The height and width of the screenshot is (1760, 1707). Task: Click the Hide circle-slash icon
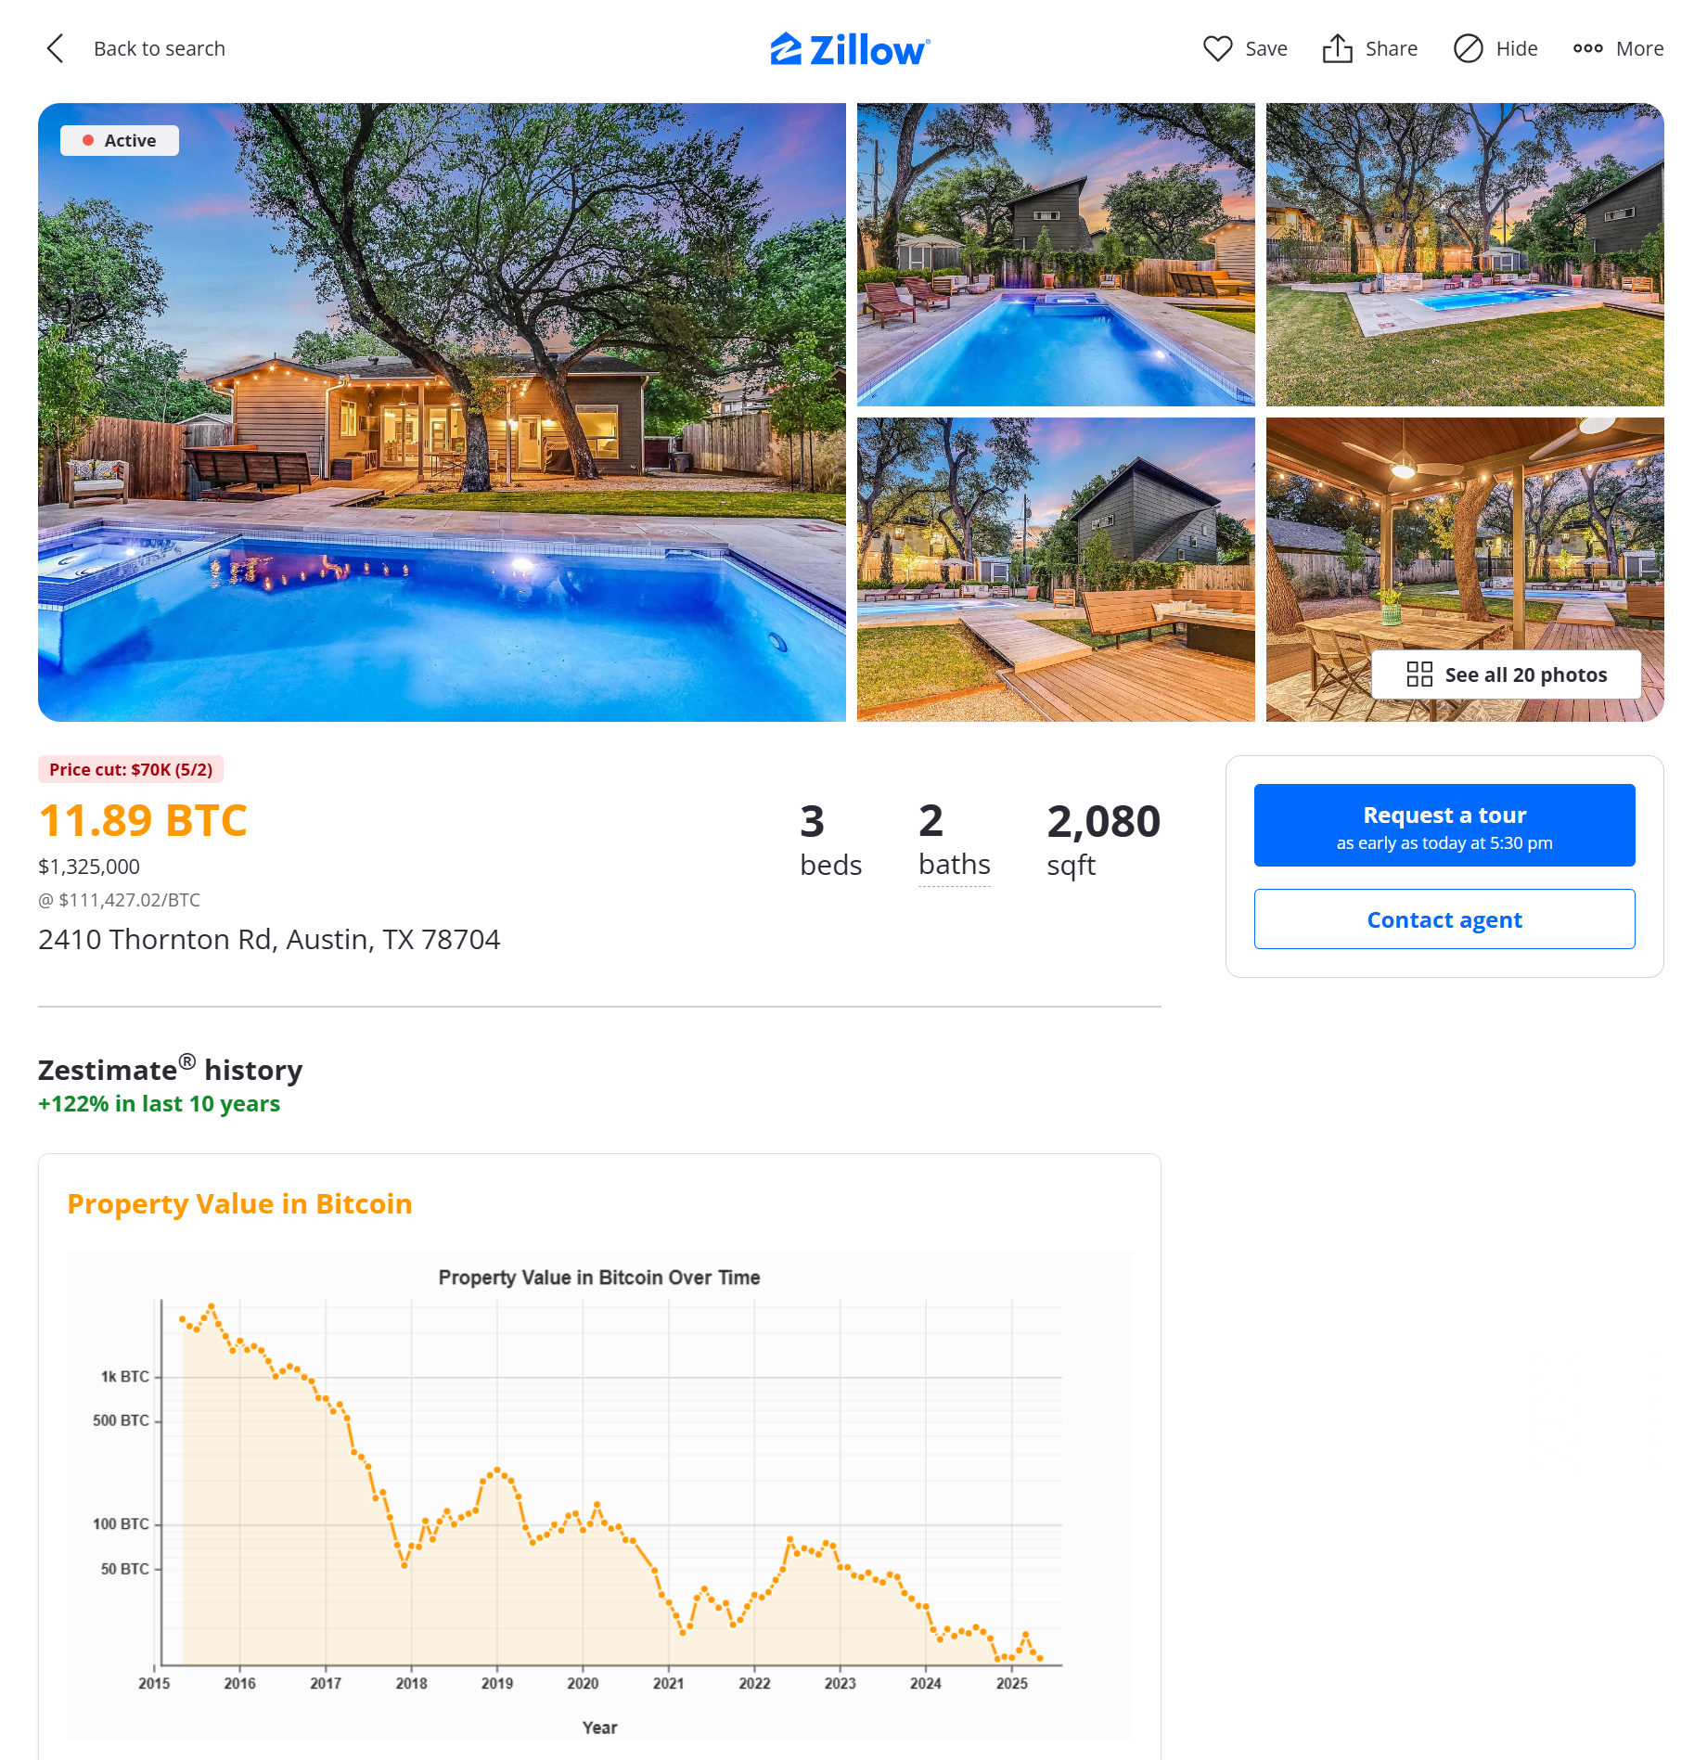coord(1468,48)
